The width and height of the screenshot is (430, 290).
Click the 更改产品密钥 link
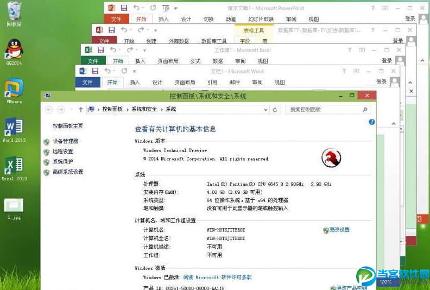pyautogui.click(x=352, y=287)
